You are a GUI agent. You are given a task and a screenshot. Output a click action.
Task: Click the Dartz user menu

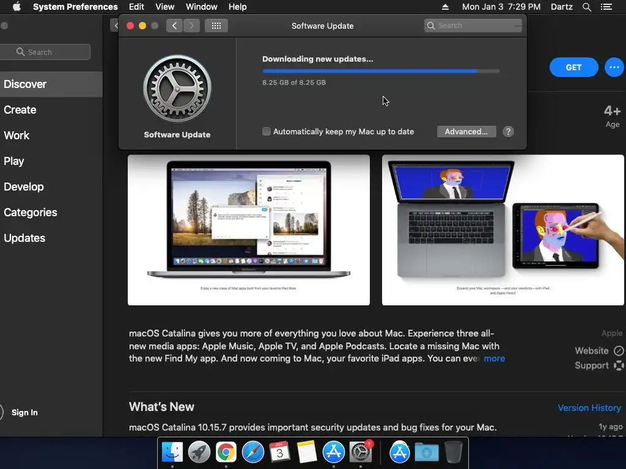pos(562,7)
